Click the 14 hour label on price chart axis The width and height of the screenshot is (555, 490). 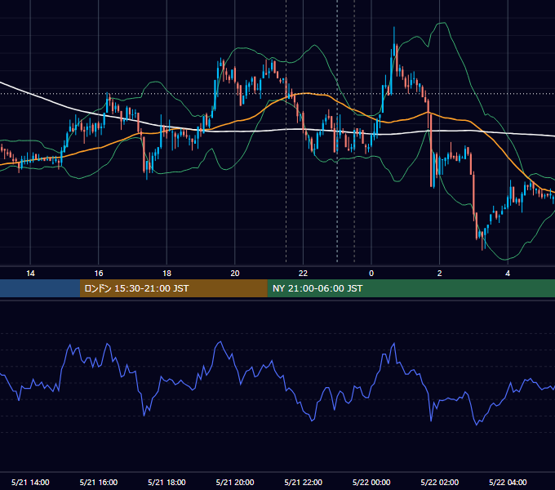tap(30, 274)
